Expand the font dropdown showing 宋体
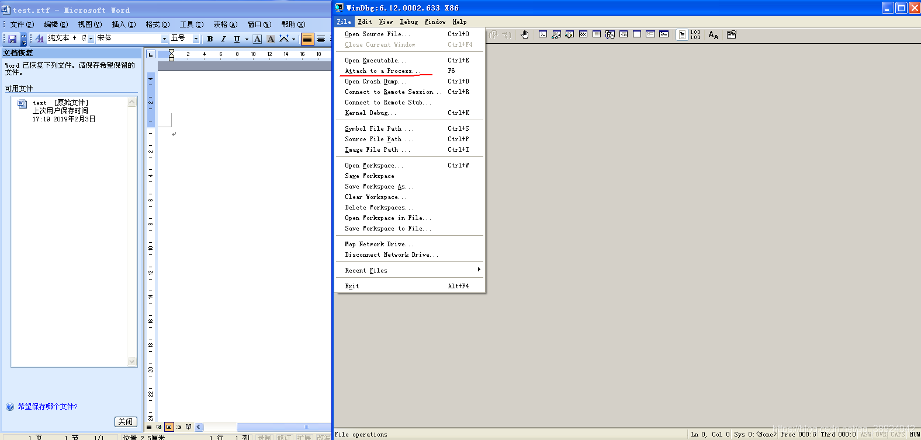Screen dimensions: 921x440 pyautogui.click(x=164, y=39)
